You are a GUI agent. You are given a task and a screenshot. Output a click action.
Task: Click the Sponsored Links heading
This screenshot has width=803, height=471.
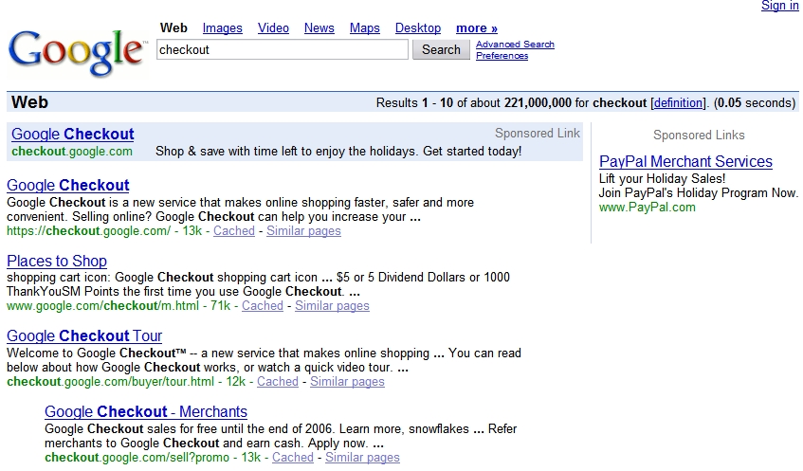[x=699, y=136]
